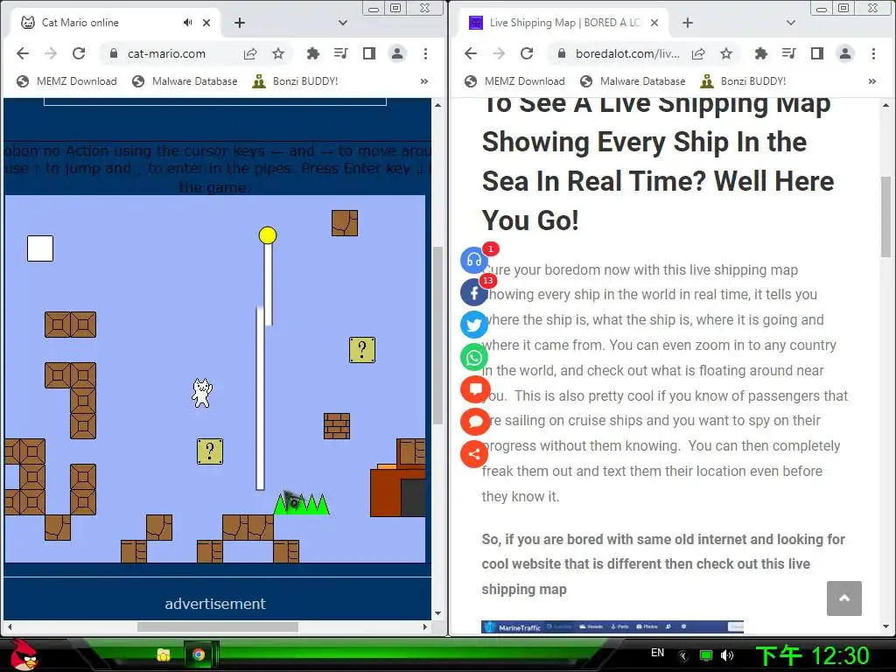Viewport: 896px width, 672px height.
Task: Go back in the Live Shipping Map window
Action: (x=471, y=53)
